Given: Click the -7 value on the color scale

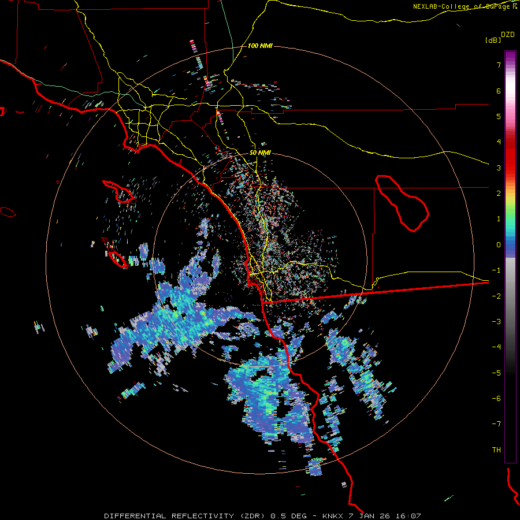Looking at the screenshot, I should click(x=496, y=424).
